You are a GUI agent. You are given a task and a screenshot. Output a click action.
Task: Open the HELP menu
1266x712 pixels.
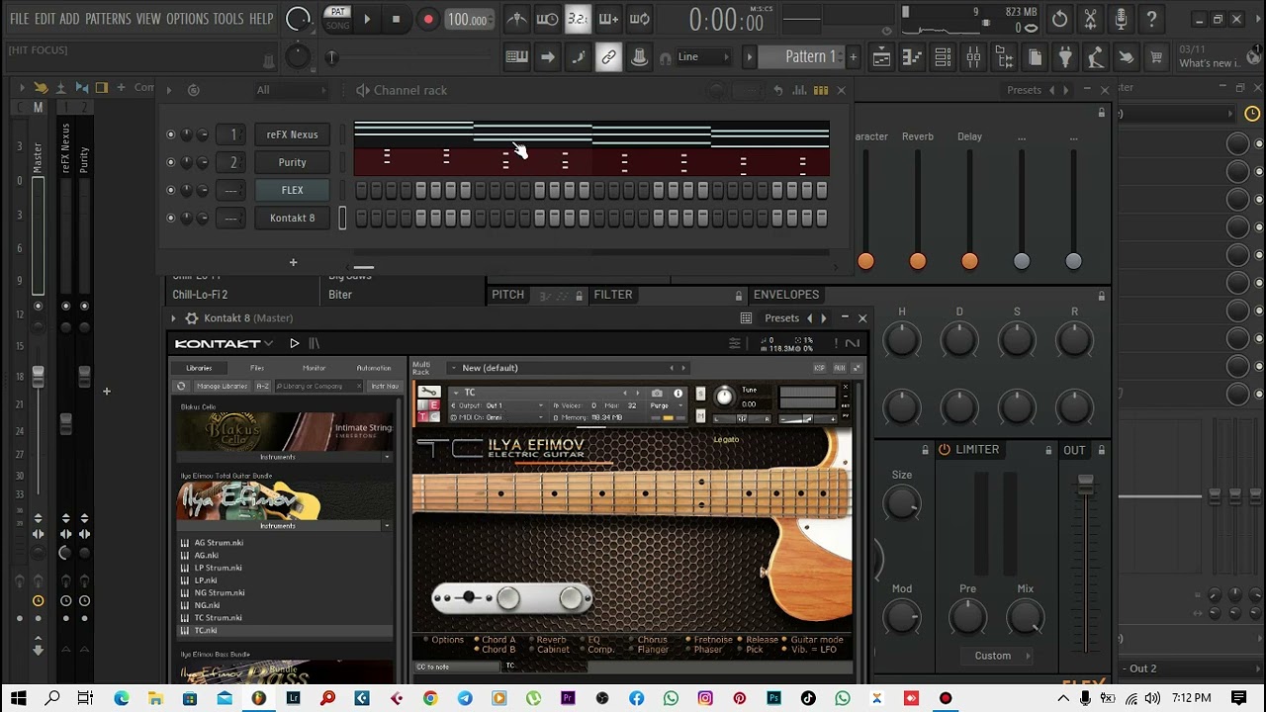261,19
